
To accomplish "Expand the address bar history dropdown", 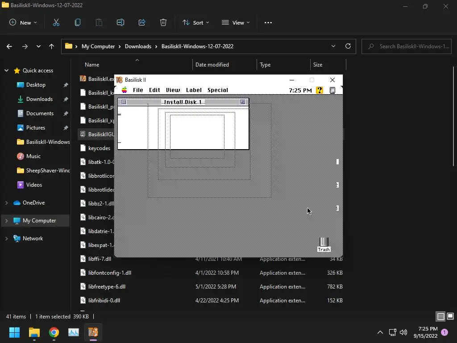I will coord(333,46).
